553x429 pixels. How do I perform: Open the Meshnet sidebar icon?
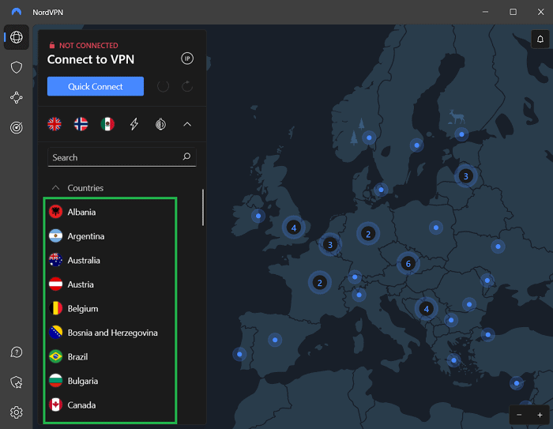coord(17,97)
